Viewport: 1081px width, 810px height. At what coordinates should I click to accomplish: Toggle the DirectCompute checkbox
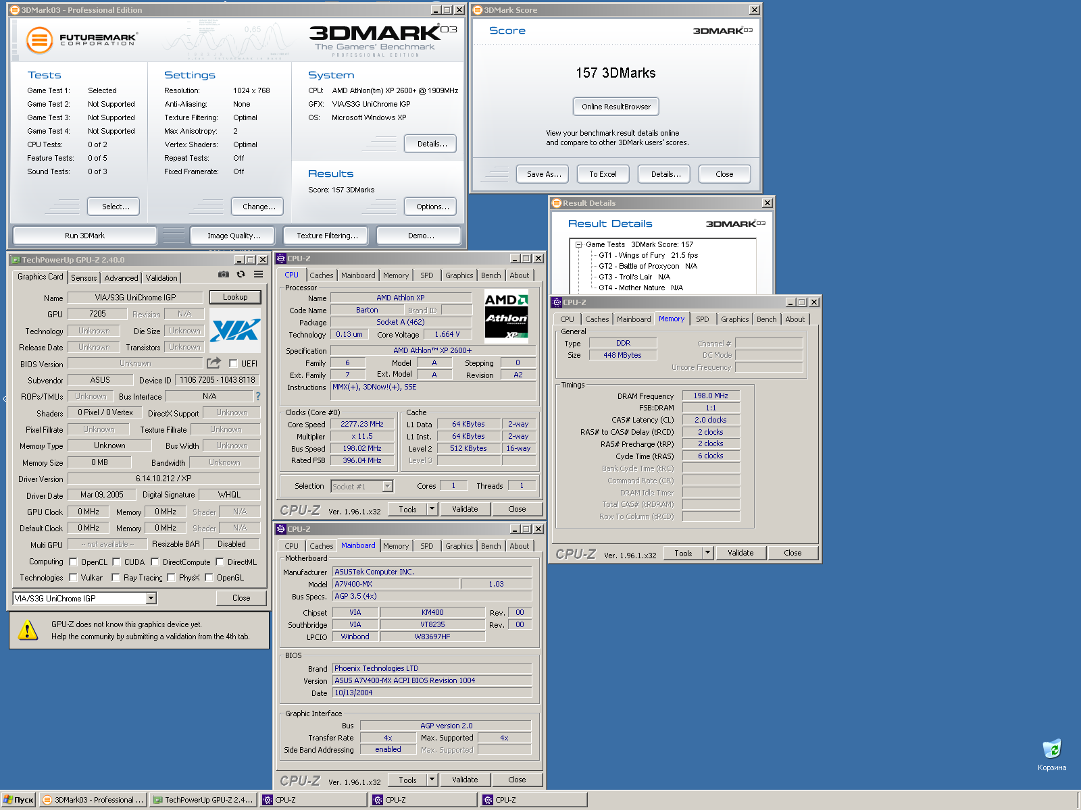pos(155,562)
